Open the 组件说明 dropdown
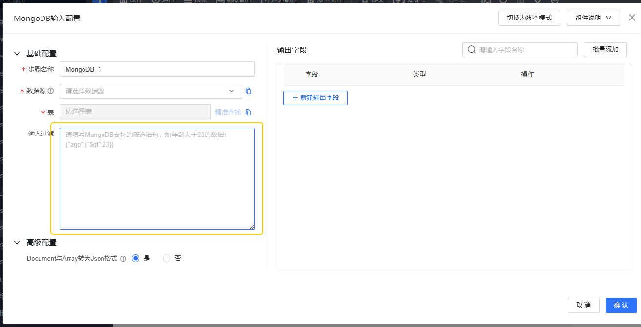This screenshot has width=641, height=327. (594, 18)
